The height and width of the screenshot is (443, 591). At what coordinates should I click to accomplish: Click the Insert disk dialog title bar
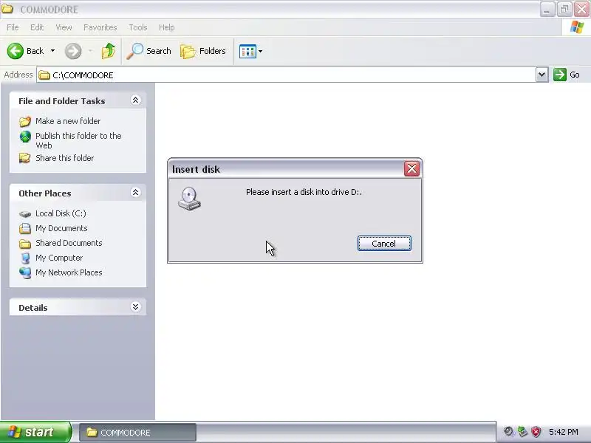tap(286, 169)
